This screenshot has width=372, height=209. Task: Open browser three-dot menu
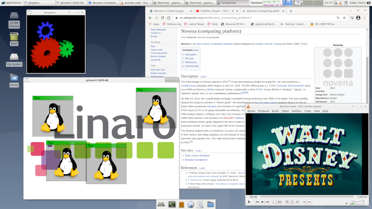(365, 18)
